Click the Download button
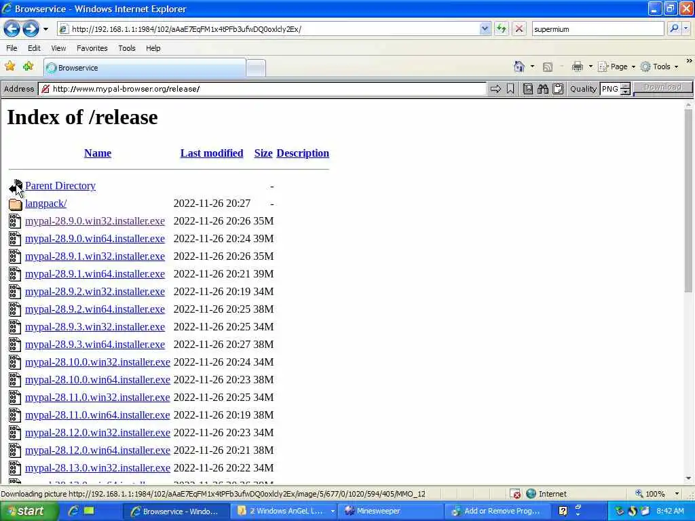The height and width of the screenshot is (521, 695). click(662, 88)
